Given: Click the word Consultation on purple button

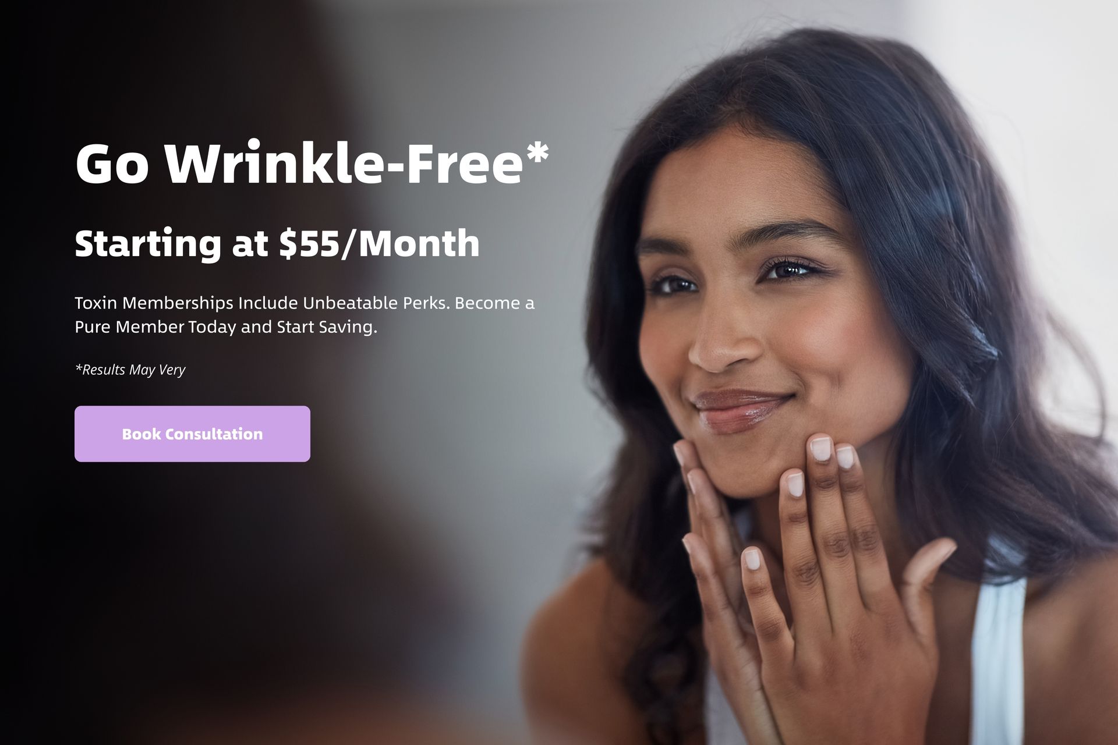Looking at the screenshot, I should pyautogui.click(x=214, y=434).
